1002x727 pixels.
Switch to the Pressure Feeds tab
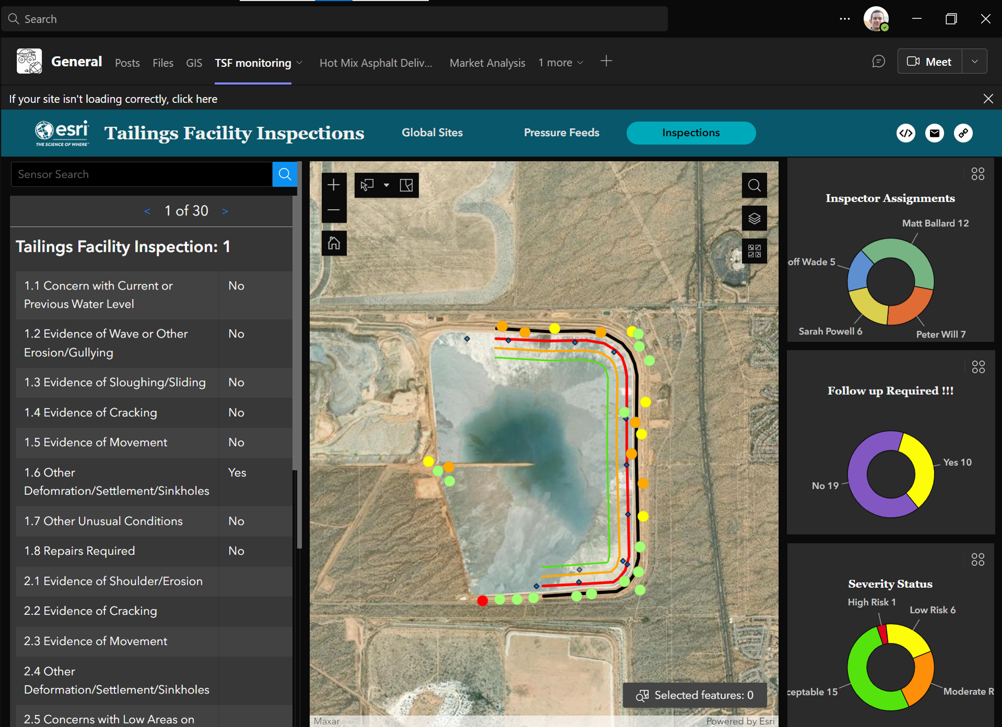562,132
